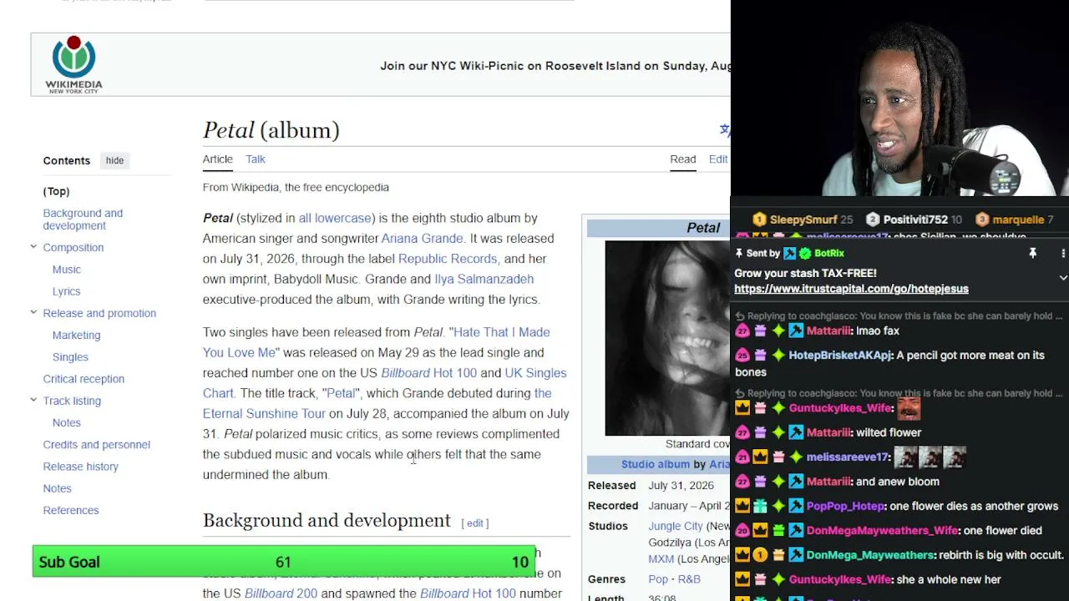1069x601 pixels.
Task: Click the Sub Goal progress bar
Action: [x=284, y=562]
